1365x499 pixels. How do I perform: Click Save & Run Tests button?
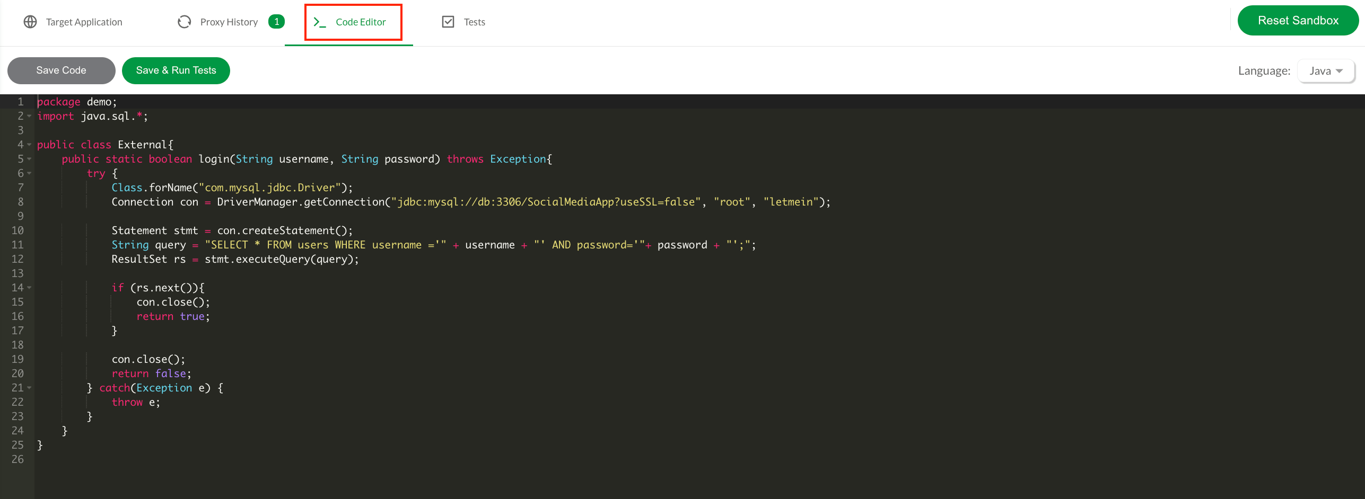[176, 70]
